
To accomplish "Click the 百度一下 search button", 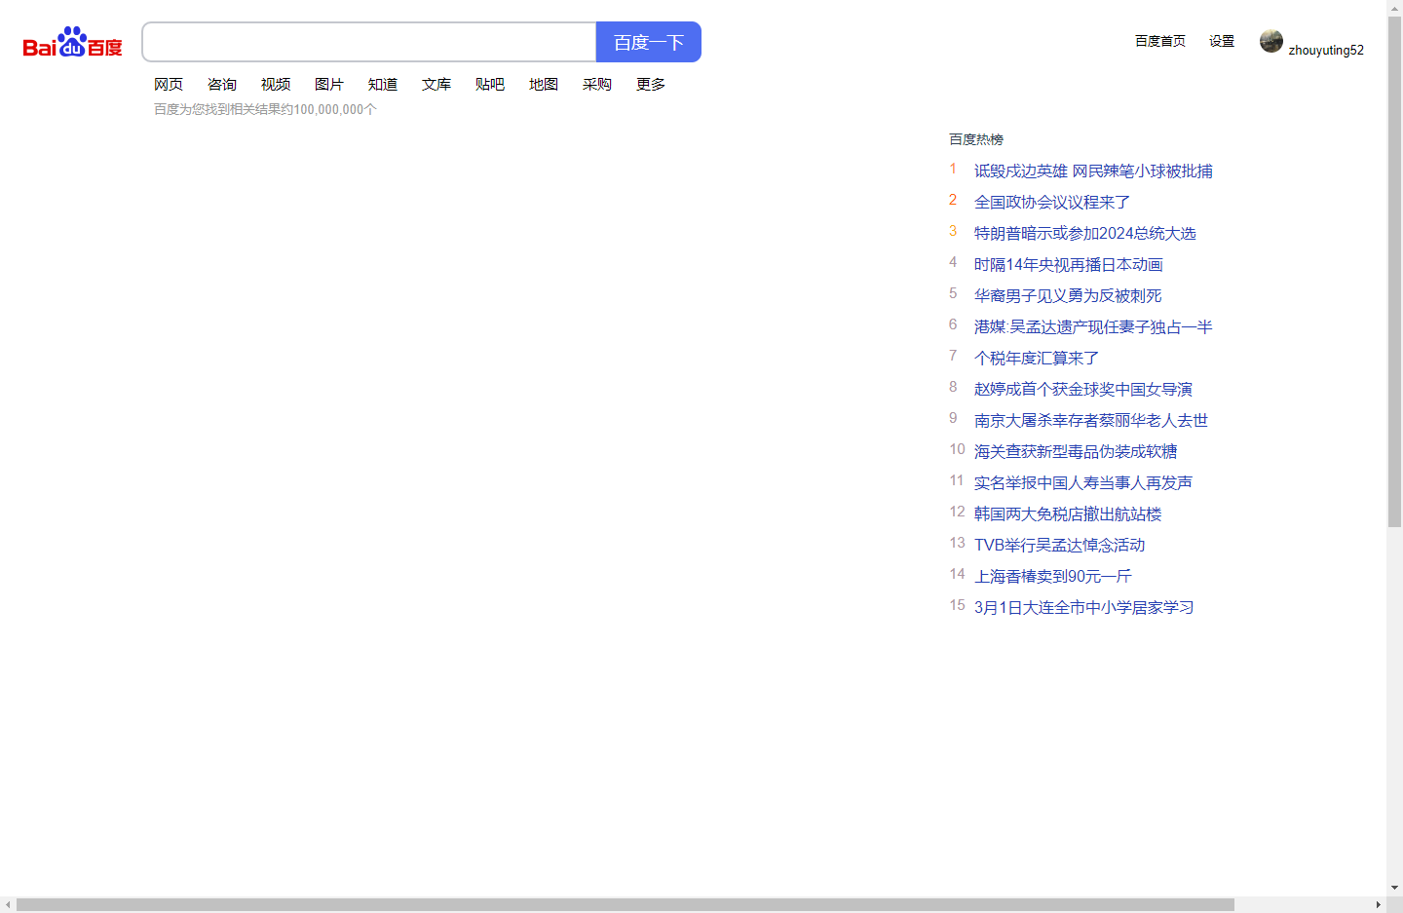I will (x=648, y=42).
